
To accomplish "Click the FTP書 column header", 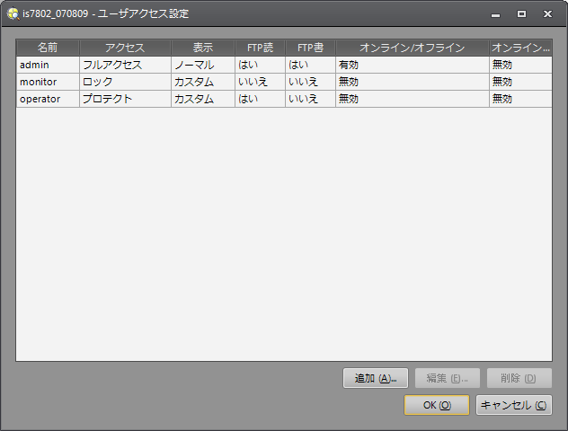I will tap(310, 48).
